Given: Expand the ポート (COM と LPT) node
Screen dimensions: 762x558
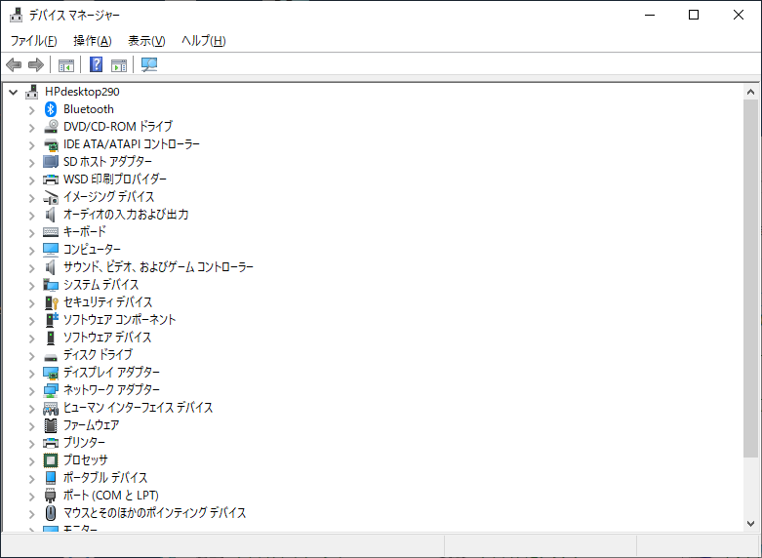Looking at the screenshot, I should coord(31,496).
